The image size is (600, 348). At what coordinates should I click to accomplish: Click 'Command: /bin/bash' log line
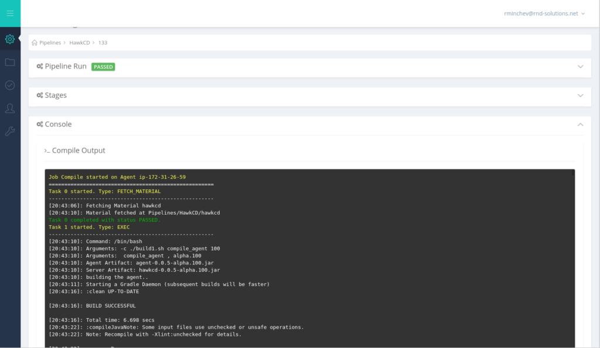[96, 242]
